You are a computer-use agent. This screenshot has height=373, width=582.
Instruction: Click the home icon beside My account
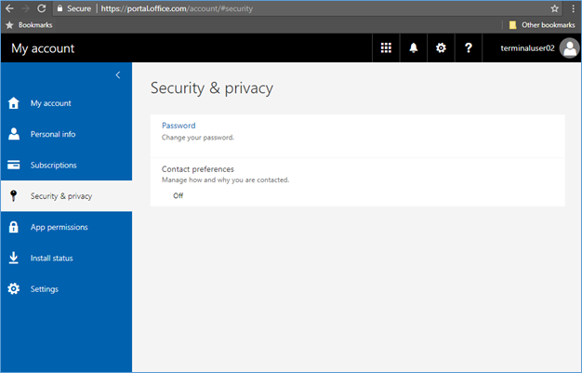tap(14, 103)
